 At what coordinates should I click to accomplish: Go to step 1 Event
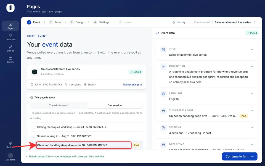pyautogui.click(x=33, y=22)
